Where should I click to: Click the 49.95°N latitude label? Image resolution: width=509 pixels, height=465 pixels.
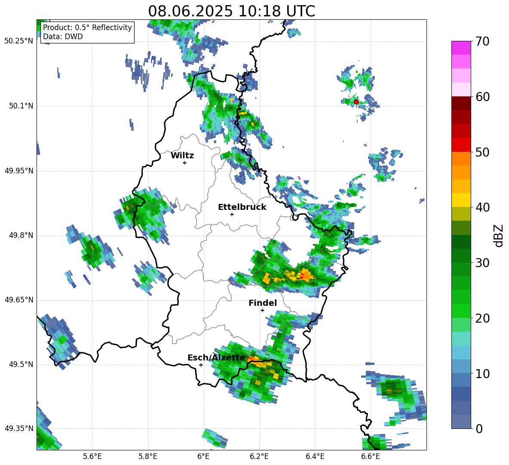click(x=19, y=171)
